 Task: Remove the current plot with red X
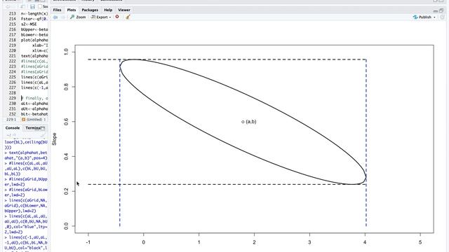(117, 17)
